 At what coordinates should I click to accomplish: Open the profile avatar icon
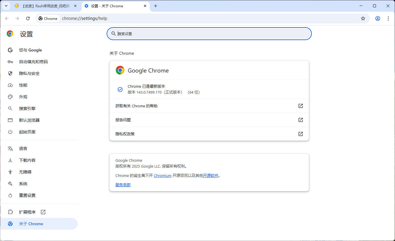point(378,18)
